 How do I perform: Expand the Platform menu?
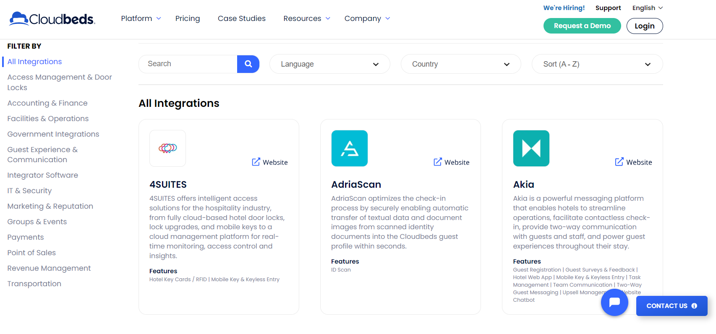point(141,18)
